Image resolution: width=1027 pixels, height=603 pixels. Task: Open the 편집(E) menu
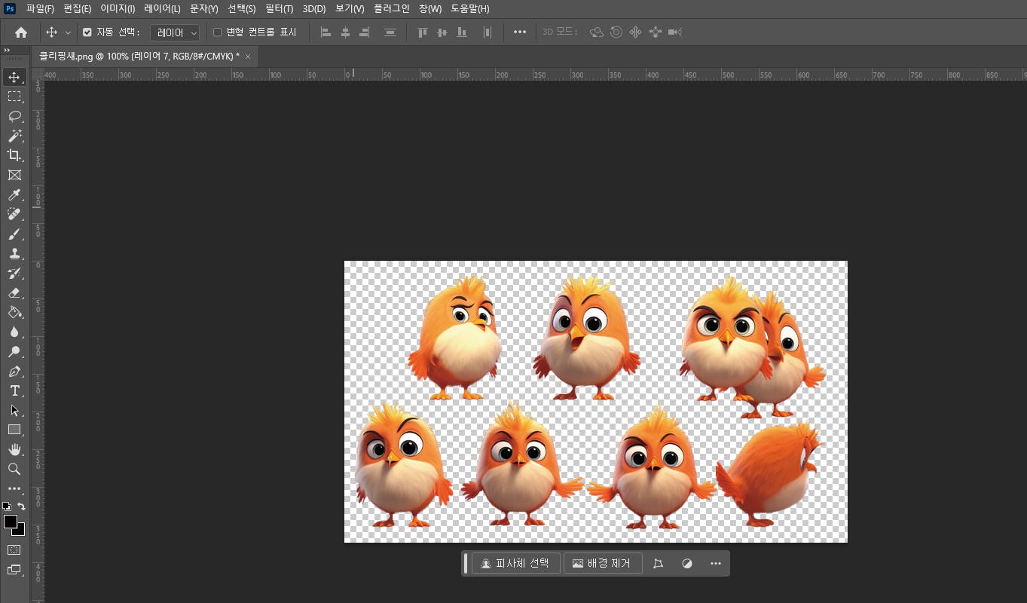pyautogui.click(x=78, y=8)
